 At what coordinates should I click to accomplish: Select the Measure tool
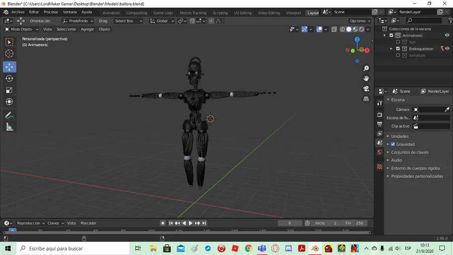tap(9, 127)
